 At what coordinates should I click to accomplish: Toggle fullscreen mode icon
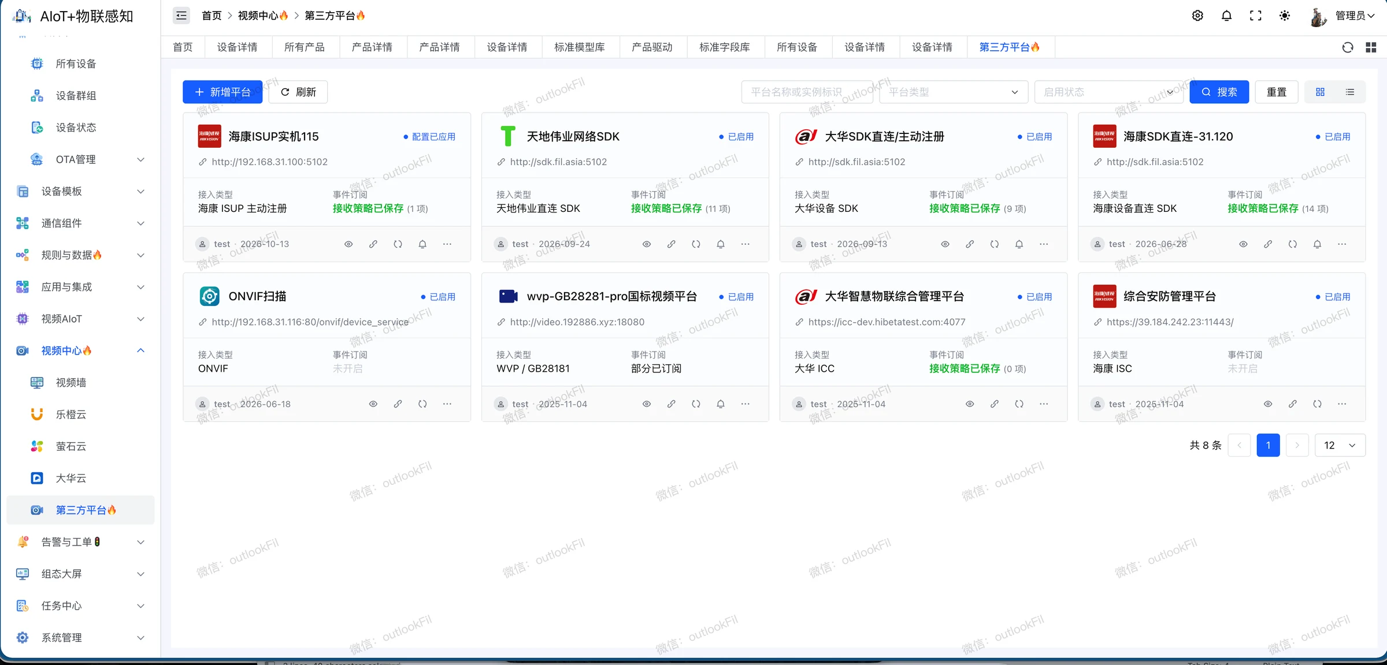(1255, 16)
